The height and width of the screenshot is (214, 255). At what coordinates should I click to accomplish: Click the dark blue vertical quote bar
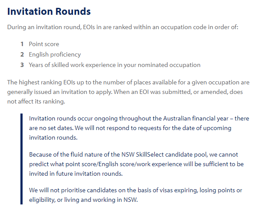(21, 159)
